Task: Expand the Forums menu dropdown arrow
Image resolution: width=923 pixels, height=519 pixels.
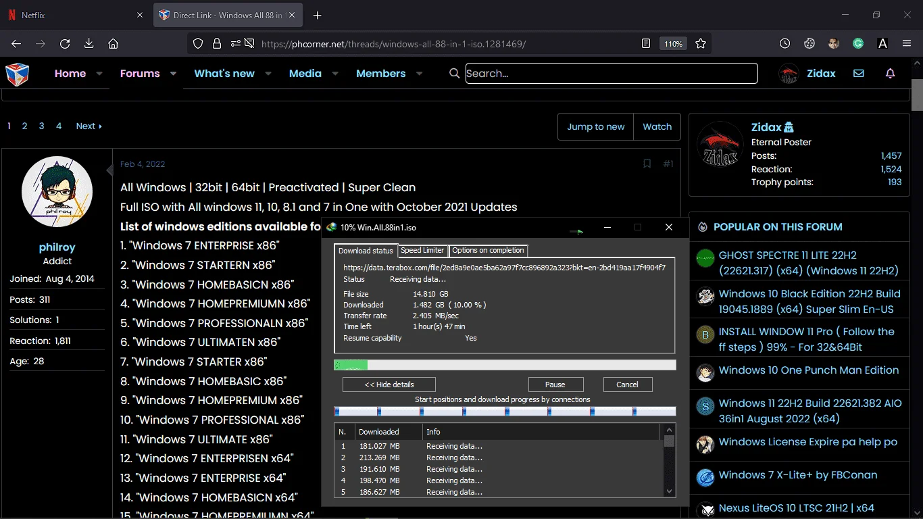Action: 173,74
